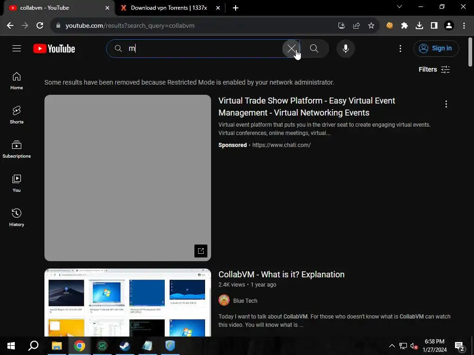Click the Chrome taskbar icon

(79, 346)
